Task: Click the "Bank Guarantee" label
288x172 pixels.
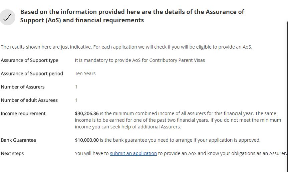Action: (18, 140)
